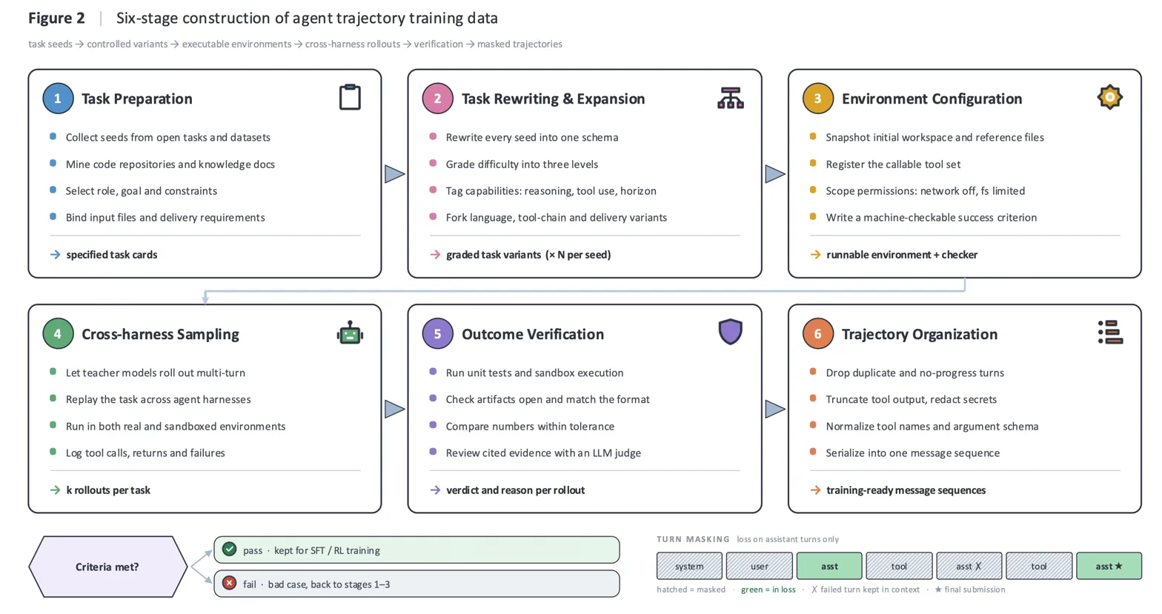Select the yellow number 3 stage badge
The width and height of the screenshot is (1162, 614).
(817, 99)
